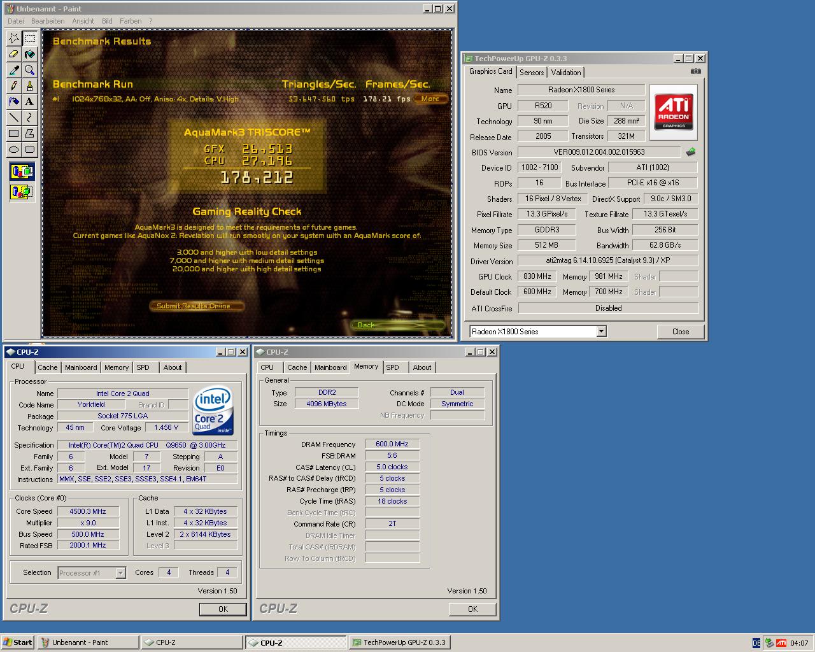Click the Close button in GPU-Z
This screenshot has width=815, height=652.
[x=681, y=332]
